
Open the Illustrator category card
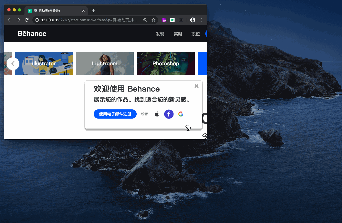(44, 63)
